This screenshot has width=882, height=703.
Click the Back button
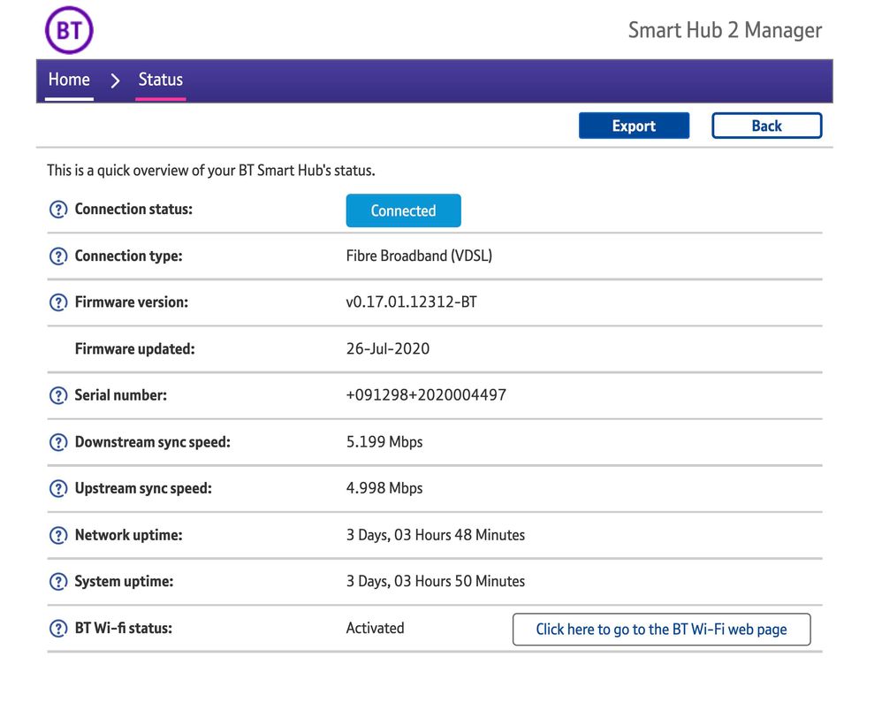coord(766,125)
